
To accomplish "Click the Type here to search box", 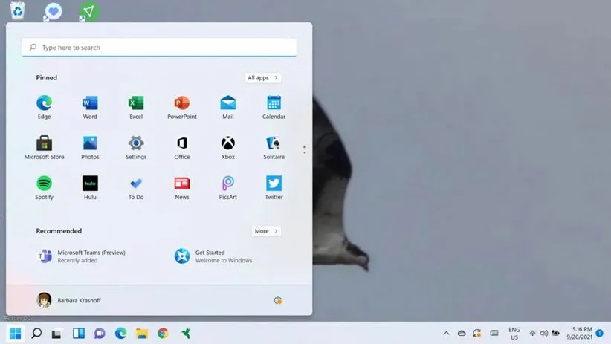I will pyautogui.click(x=159, y=48).
